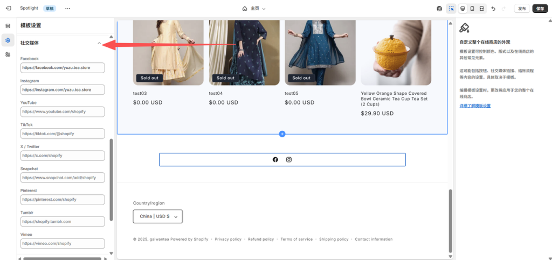Click the redo arrow icon

point(503,9)
